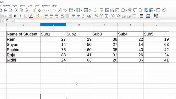Toggle Wrap Text
The width and height of the screenshot is (176, 99).
(62, 16)
